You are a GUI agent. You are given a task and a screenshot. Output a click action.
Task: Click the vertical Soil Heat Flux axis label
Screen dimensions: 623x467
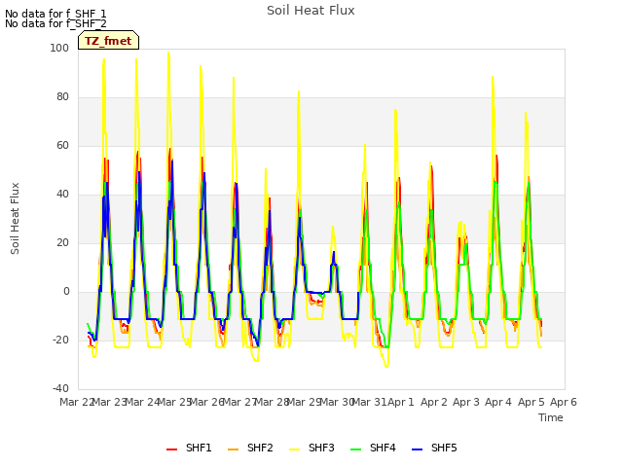(16, 218)
